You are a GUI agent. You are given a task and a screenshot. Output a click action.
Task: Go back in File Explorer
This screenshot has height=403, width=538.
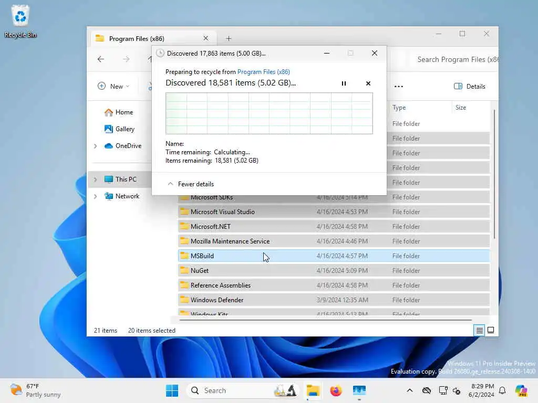(x=100, y=59)
